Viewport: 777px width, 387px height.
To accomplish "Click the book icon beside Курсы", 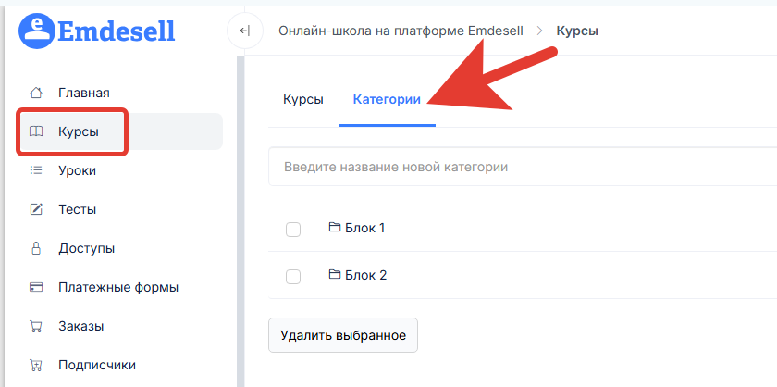I will point(36,132).
